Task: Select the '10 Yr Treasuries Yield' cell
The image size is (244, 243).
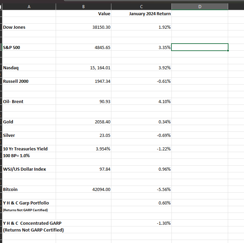Action: click(29, 149)
